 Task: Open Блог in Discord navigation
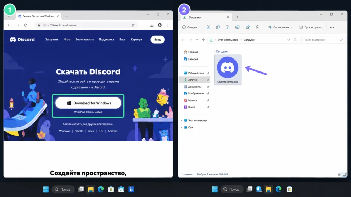point(122,40)
